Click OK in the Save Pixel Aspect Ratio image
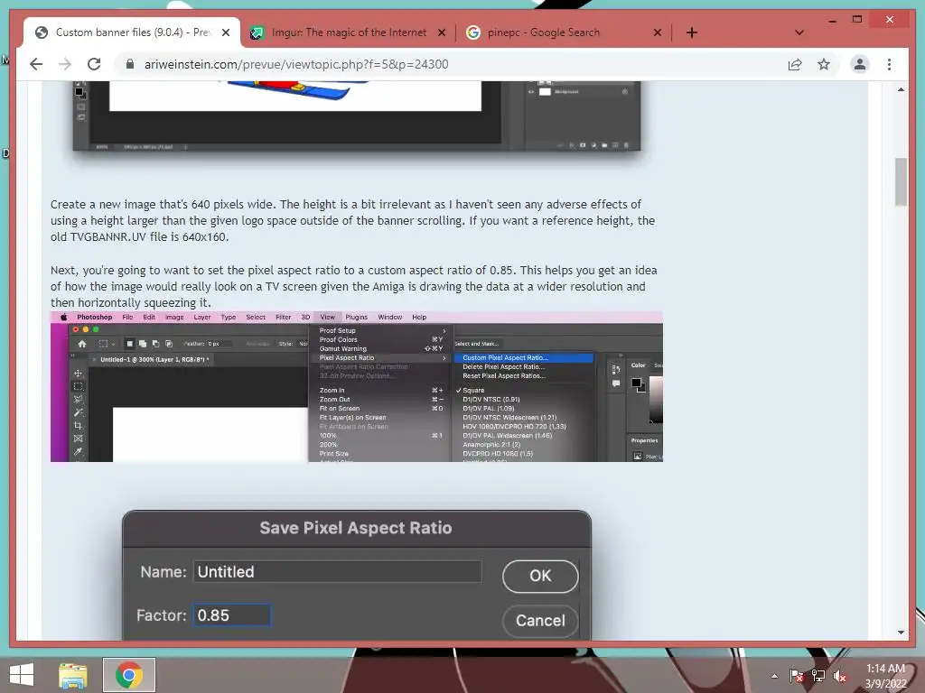Screen dimensions: 925x693 point(540,576)
